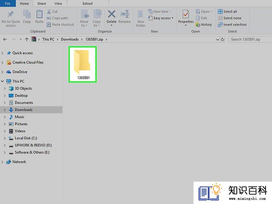
Task: Click Edit in Open group
Action: [201, 18]
